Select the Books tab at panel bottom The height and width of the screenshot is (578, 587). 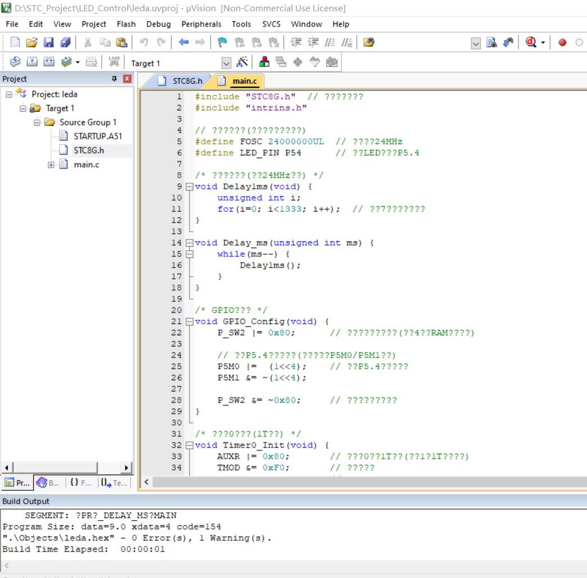click(48, 483)
